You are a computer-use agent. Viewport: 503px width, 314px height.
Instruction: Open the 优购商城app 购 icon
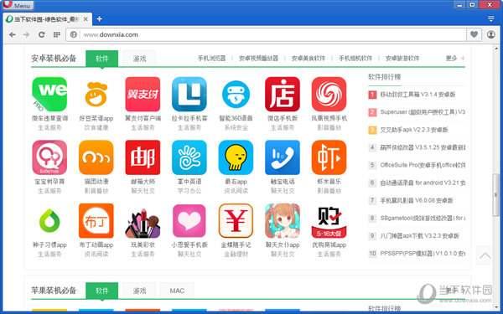(329, 221)
